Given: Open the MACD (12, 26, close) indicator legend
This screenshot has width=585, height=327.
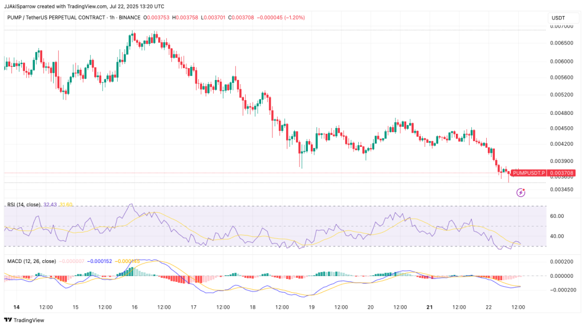Looking at the screenshot, I should tap(31, 261).
